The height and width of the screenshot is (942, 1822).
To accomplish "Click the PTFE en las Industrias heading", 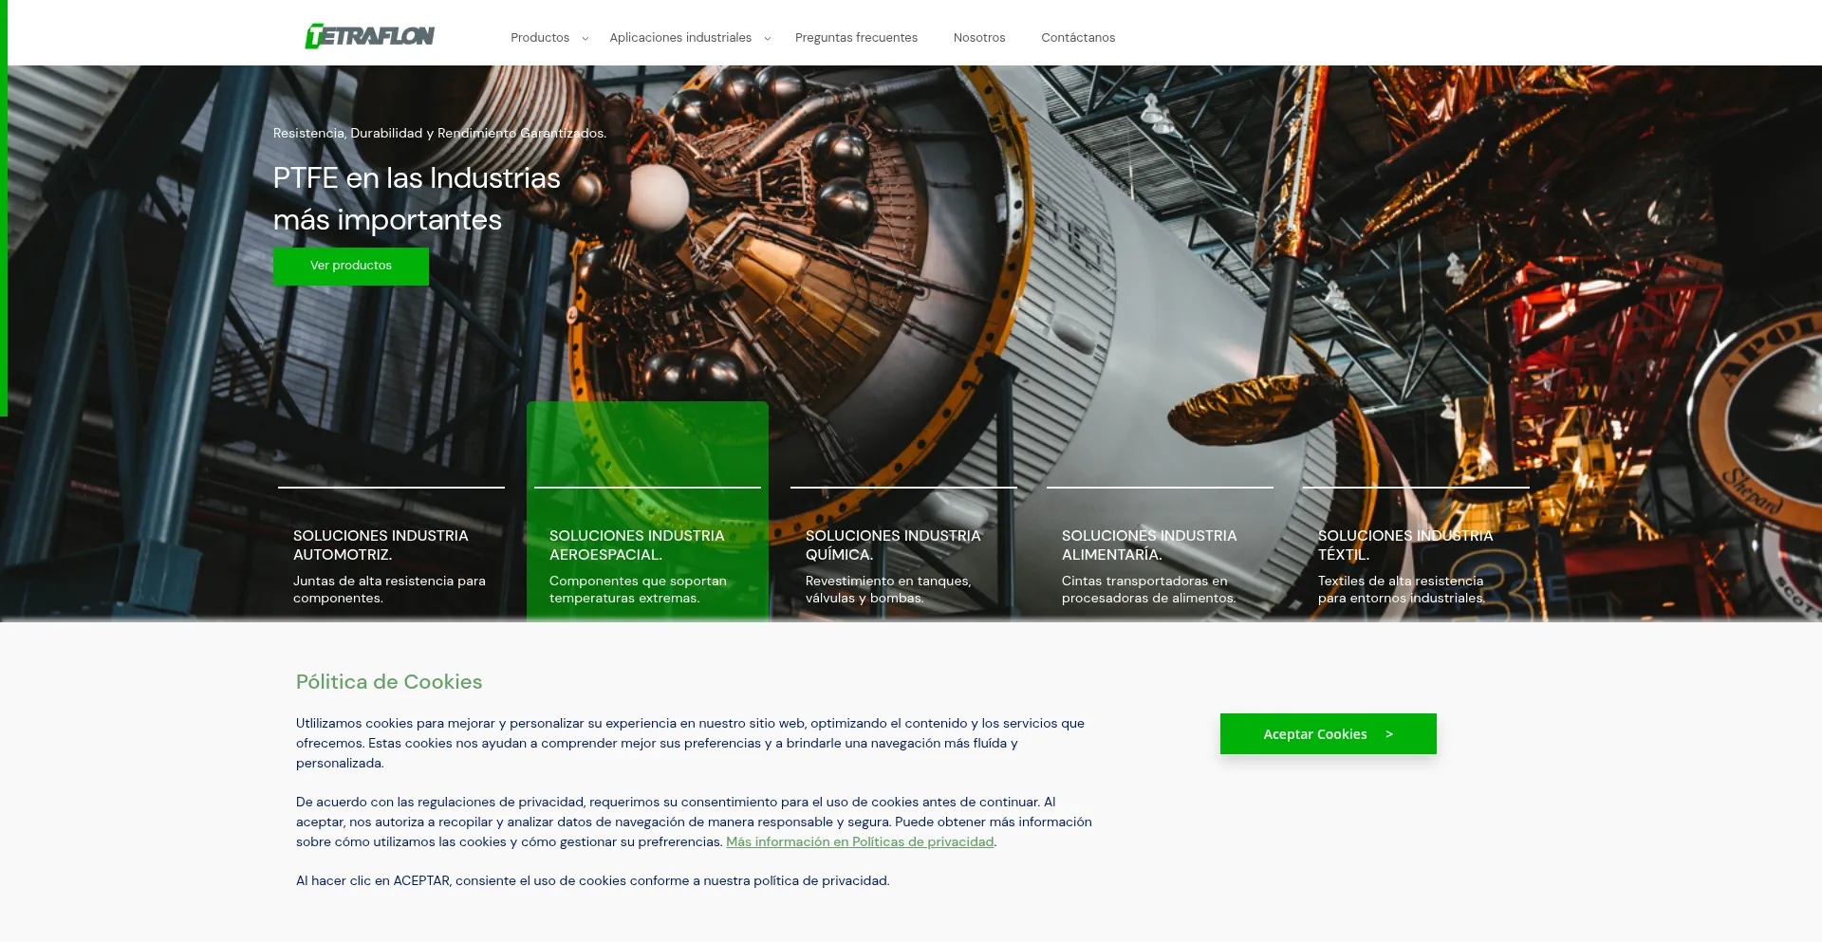I will (x=417, y=198).
